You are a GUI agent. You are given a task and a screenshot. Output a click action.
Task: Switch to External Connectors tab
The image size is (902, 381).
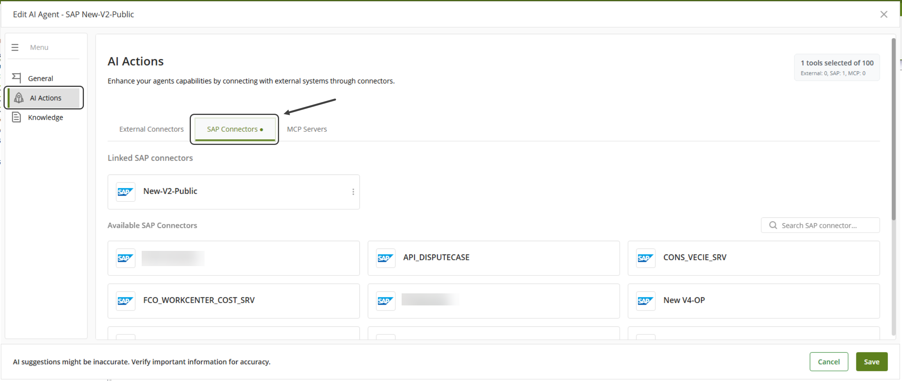pos(151,129)
